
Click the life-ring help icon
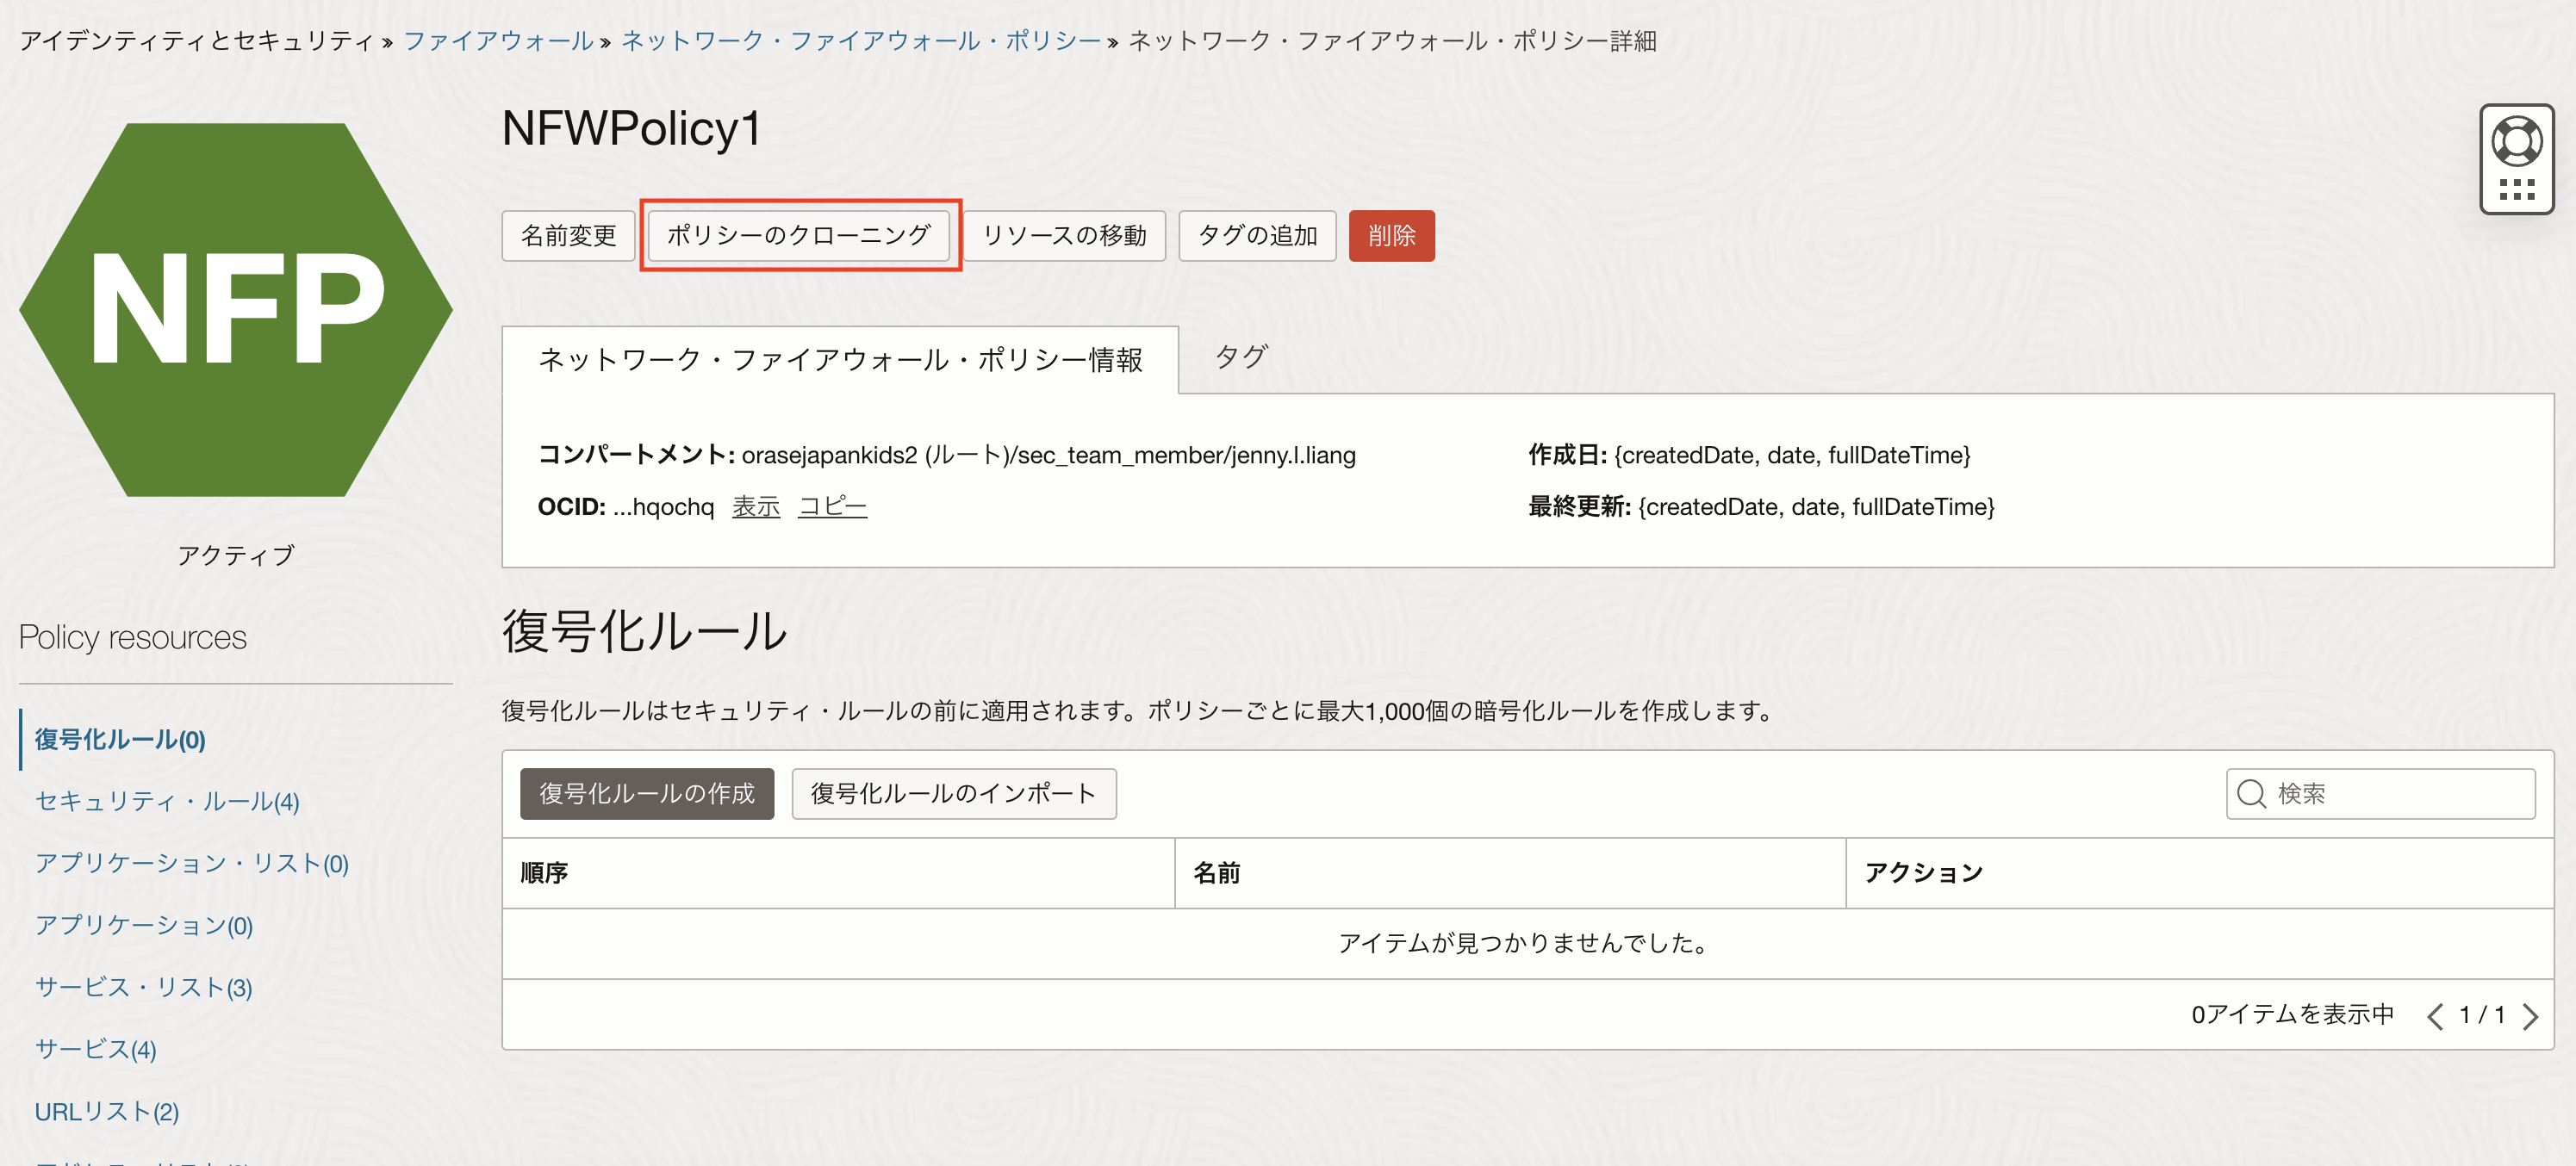coord(2516,140)
